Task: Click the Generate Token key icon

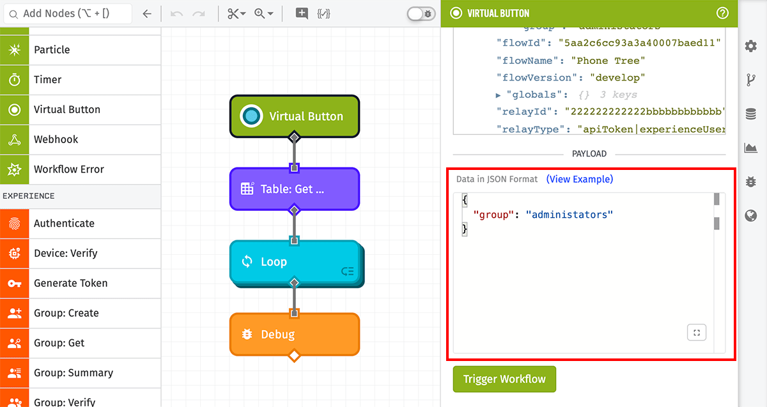Action: 14,283
